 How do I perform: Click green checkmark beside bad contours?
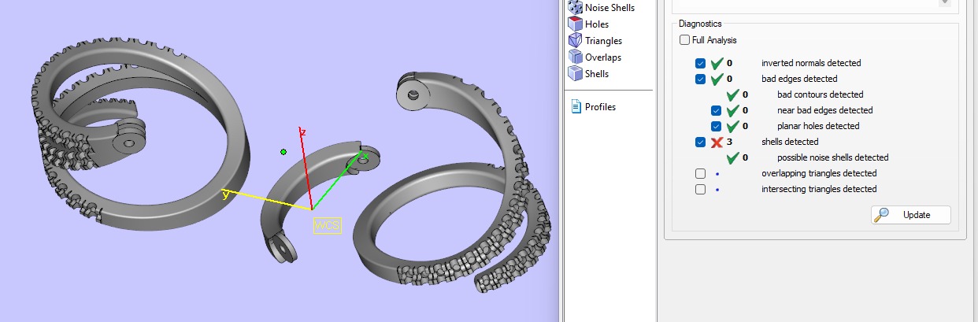pyautogui.click(x=732, y=94)
